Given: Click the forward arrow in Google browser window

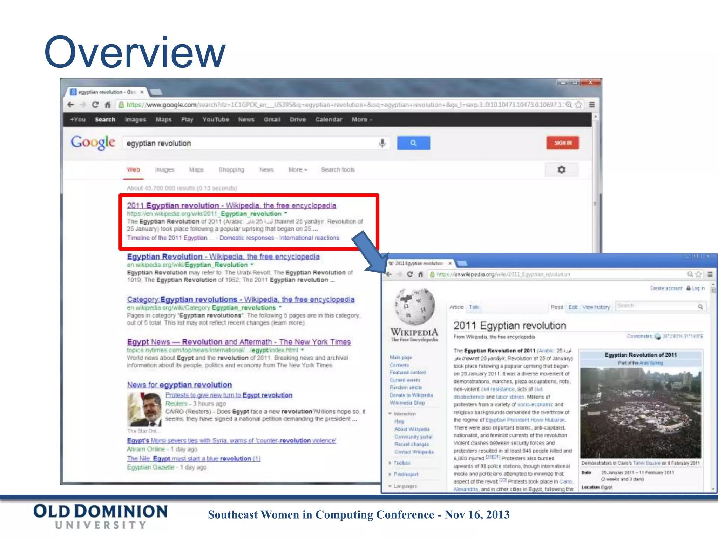Looking at the screenshot, I should tap(83, 105).
